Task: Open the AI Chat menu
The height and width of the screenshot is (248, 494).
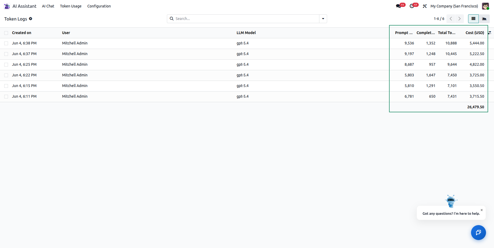Action: (x=48, y=6)
